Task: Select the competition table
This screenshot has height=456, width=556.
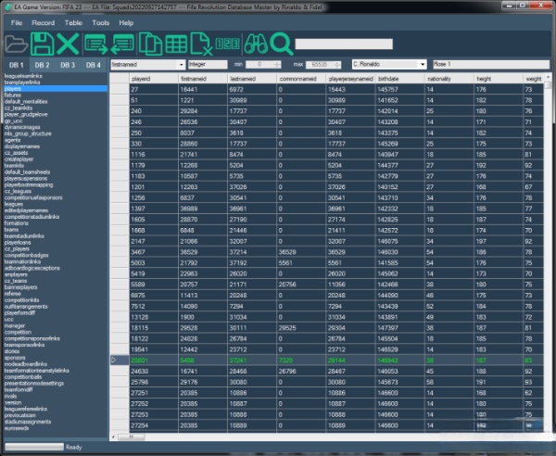Action: tap(18, 332)
